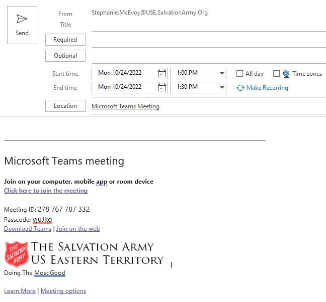Click the Location button
Viewport: 326px width, 302px height.
65,106
